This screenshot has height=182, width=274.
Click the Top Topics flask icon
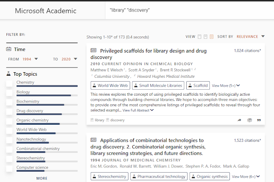pos(9,73)
